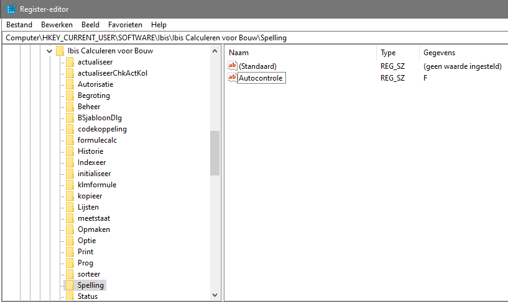Viewport: 508px width, 302px height.
Task: Select the actualiseer key label
Action: [x=95, y=62]
